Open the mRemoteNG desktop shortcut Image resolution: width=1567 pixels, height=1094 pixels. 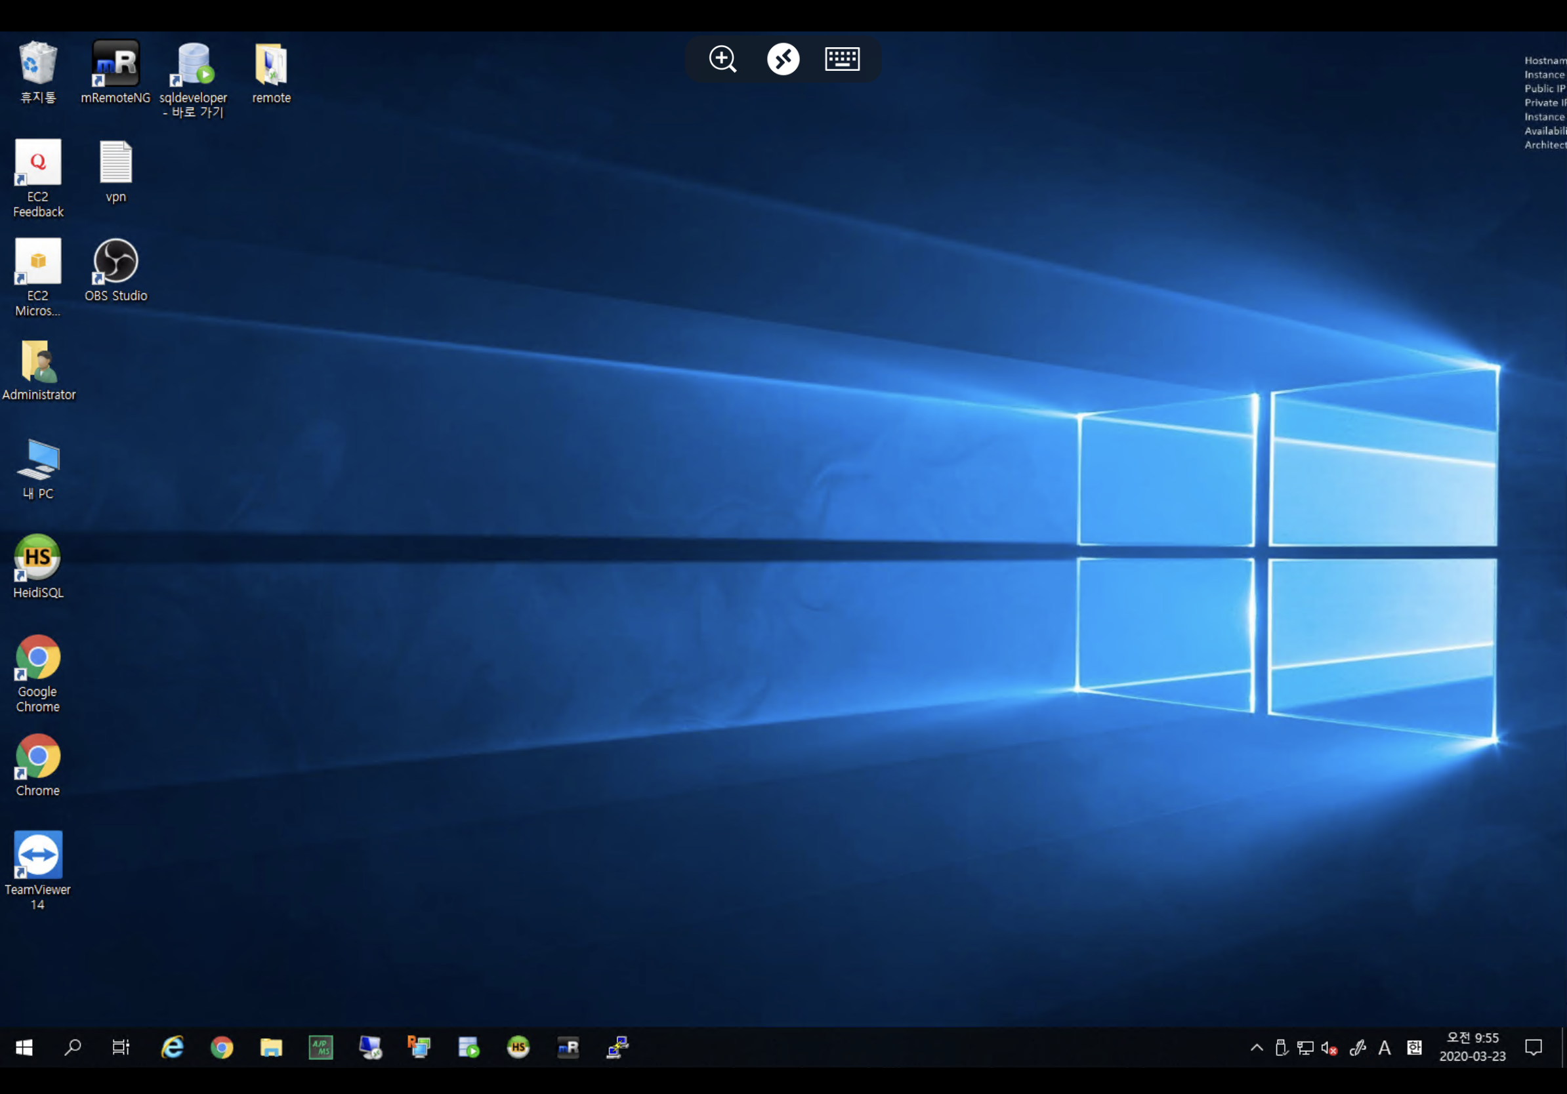pyautogui.click(x=115, y=64)
